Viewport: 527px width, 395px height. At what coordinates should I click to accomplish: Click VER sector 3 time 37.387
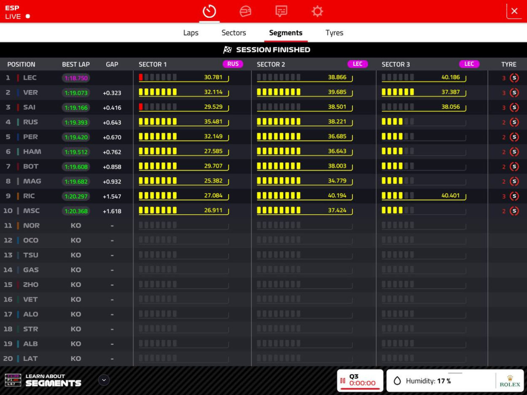pos(451,92)
